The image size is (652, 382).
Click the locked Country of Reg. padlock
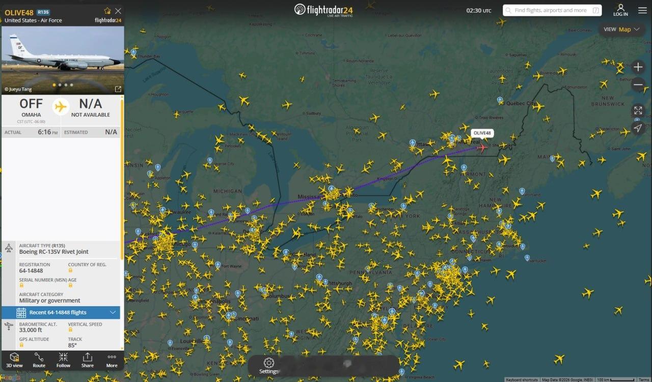click(70, 271)
